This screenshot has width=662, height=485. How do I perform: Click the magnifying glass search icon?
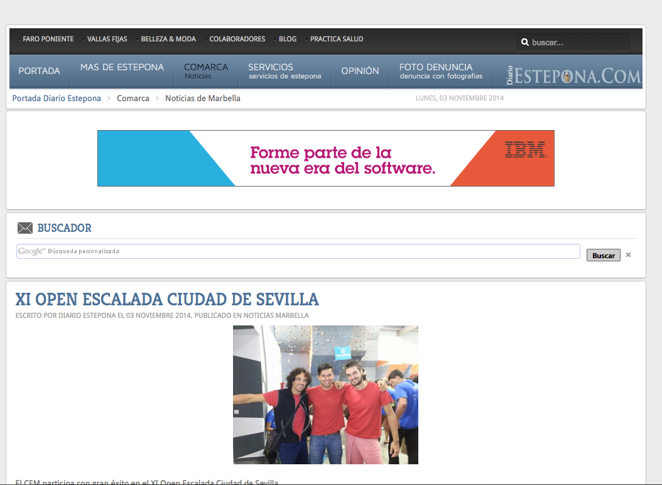[x=524, y=43]
